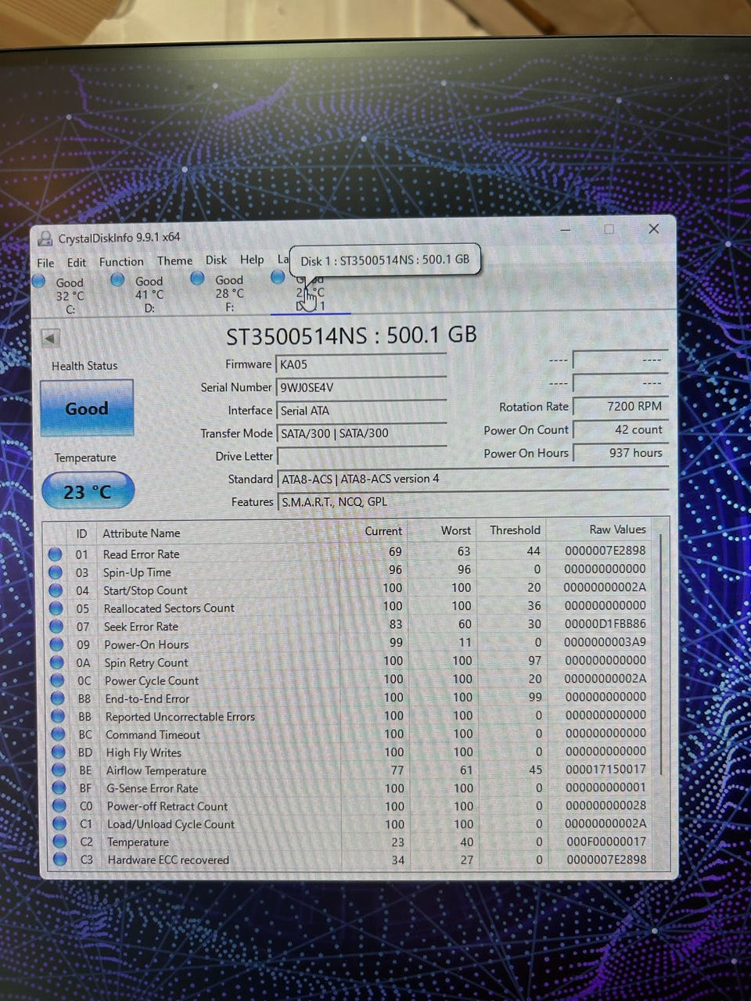Open the Help menu
The width and height of the screenshot is (751, 1001).
[x=252, y=260]
